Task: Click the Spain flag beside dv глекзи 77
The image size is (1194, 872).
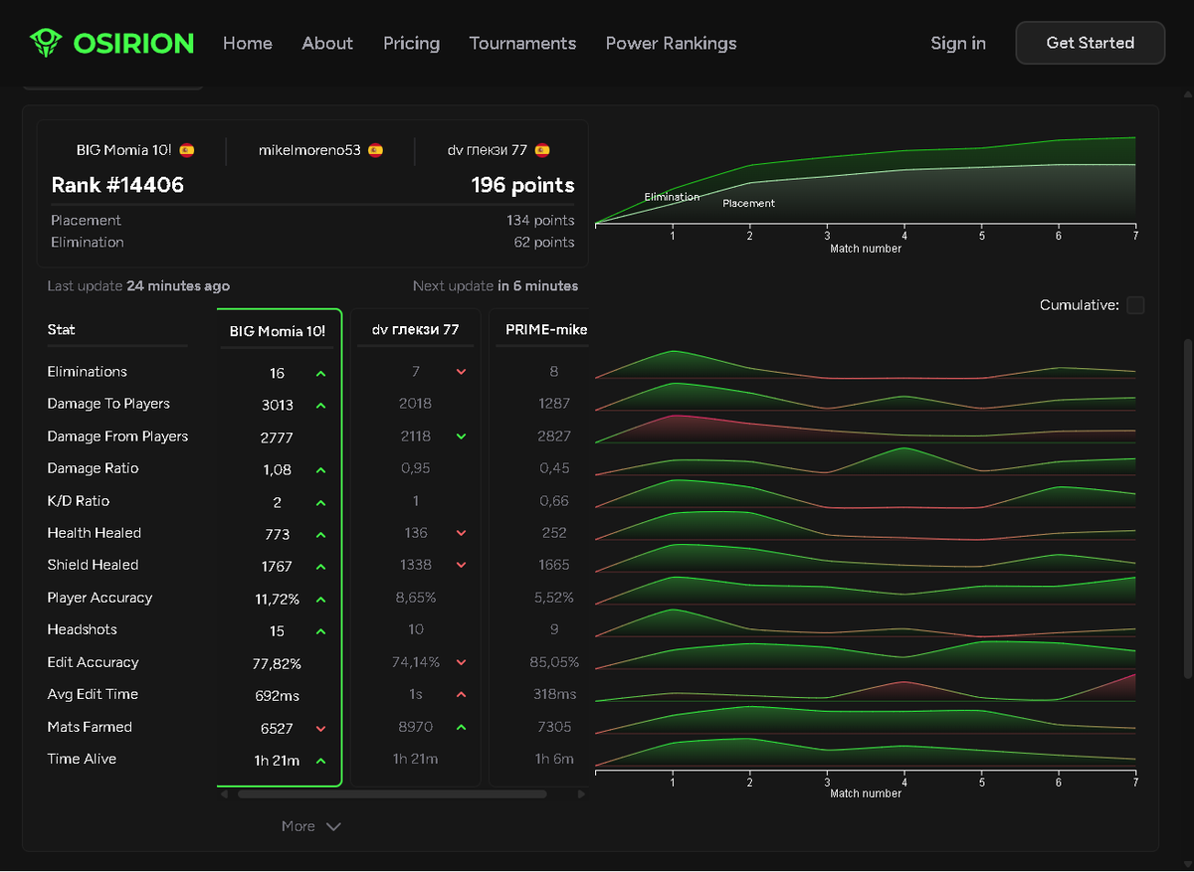Action: [x=542, y=150]
